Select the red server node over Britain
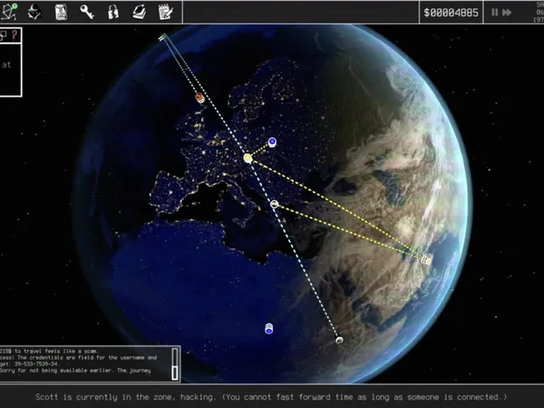Viewport: 544px width, 408px height. (x=199, y=98)
